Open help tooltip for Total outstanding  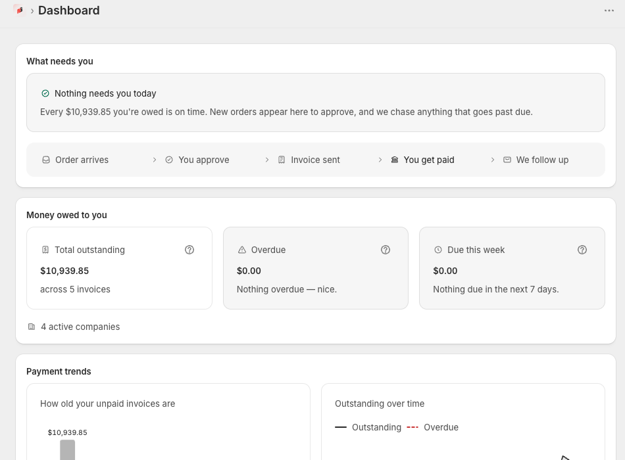click(x=189, y=250)
